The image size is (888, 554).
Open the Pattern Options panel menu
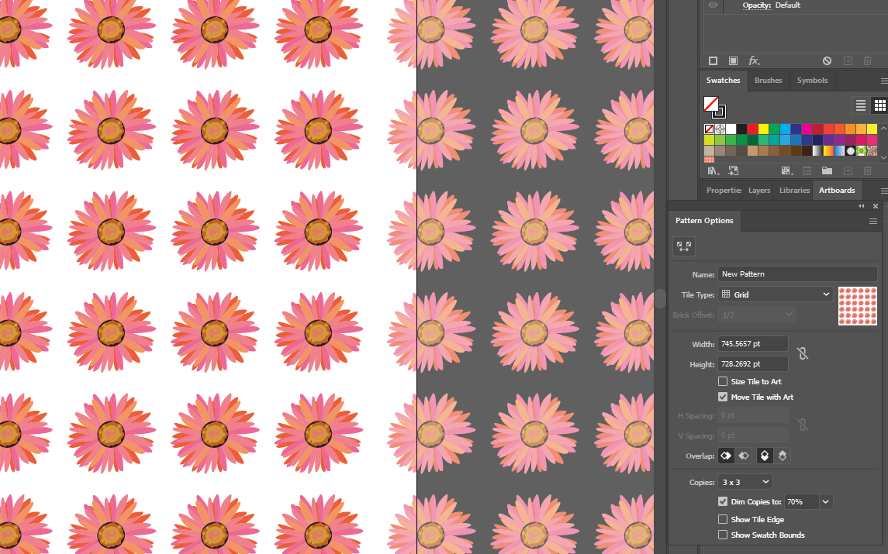872,222
